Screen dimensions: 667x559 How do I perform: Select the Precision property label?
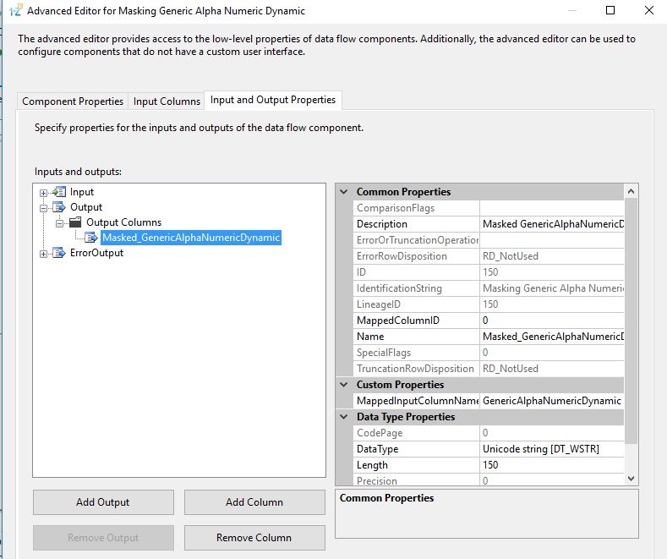tap(377, 481)
